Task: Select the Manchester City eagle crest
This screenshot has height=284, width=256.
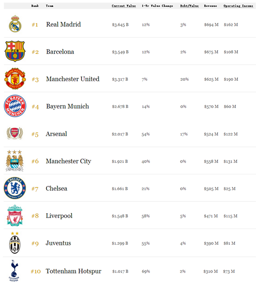Action: click(x=14, y=161)
